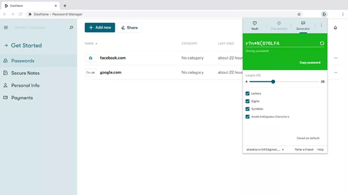Switch to the This website tab
Image resolution: width=348 pixels, height=195 pixels.
coord(279,25)
